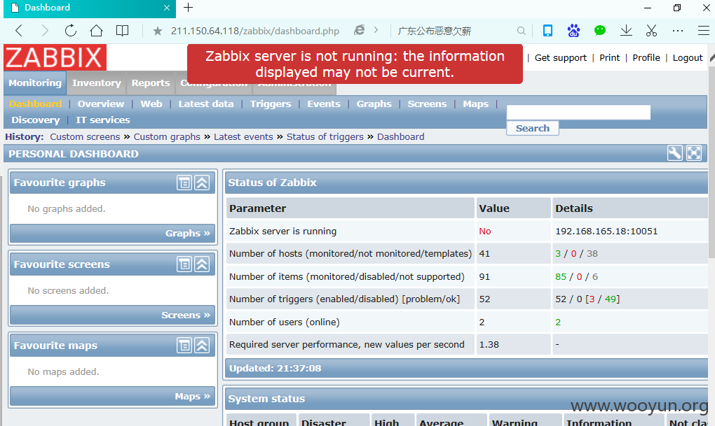This screenshot has height=426, width=715.
Task: Open the Reports tab
Action: 151,83
